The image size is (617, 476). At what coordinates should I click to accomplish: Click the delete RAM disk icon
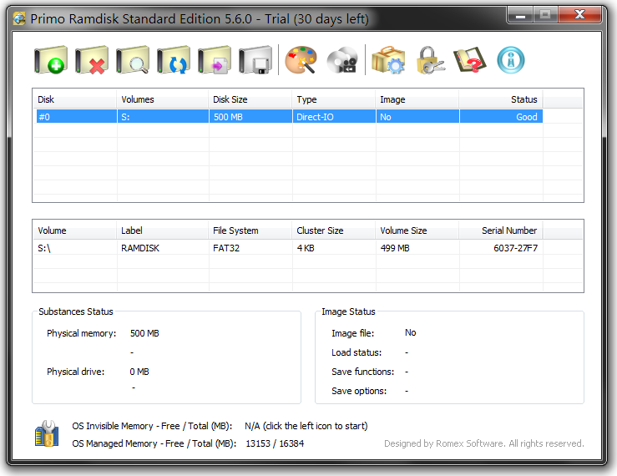pos(92,60)
